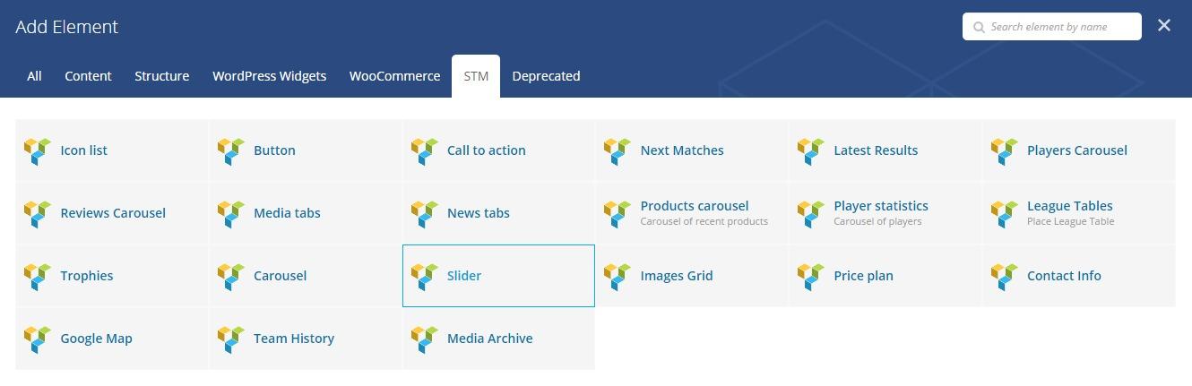Open the Deprecated tab
The width and height of the screenshot is (1192, 386).
(x=546, y=76)
